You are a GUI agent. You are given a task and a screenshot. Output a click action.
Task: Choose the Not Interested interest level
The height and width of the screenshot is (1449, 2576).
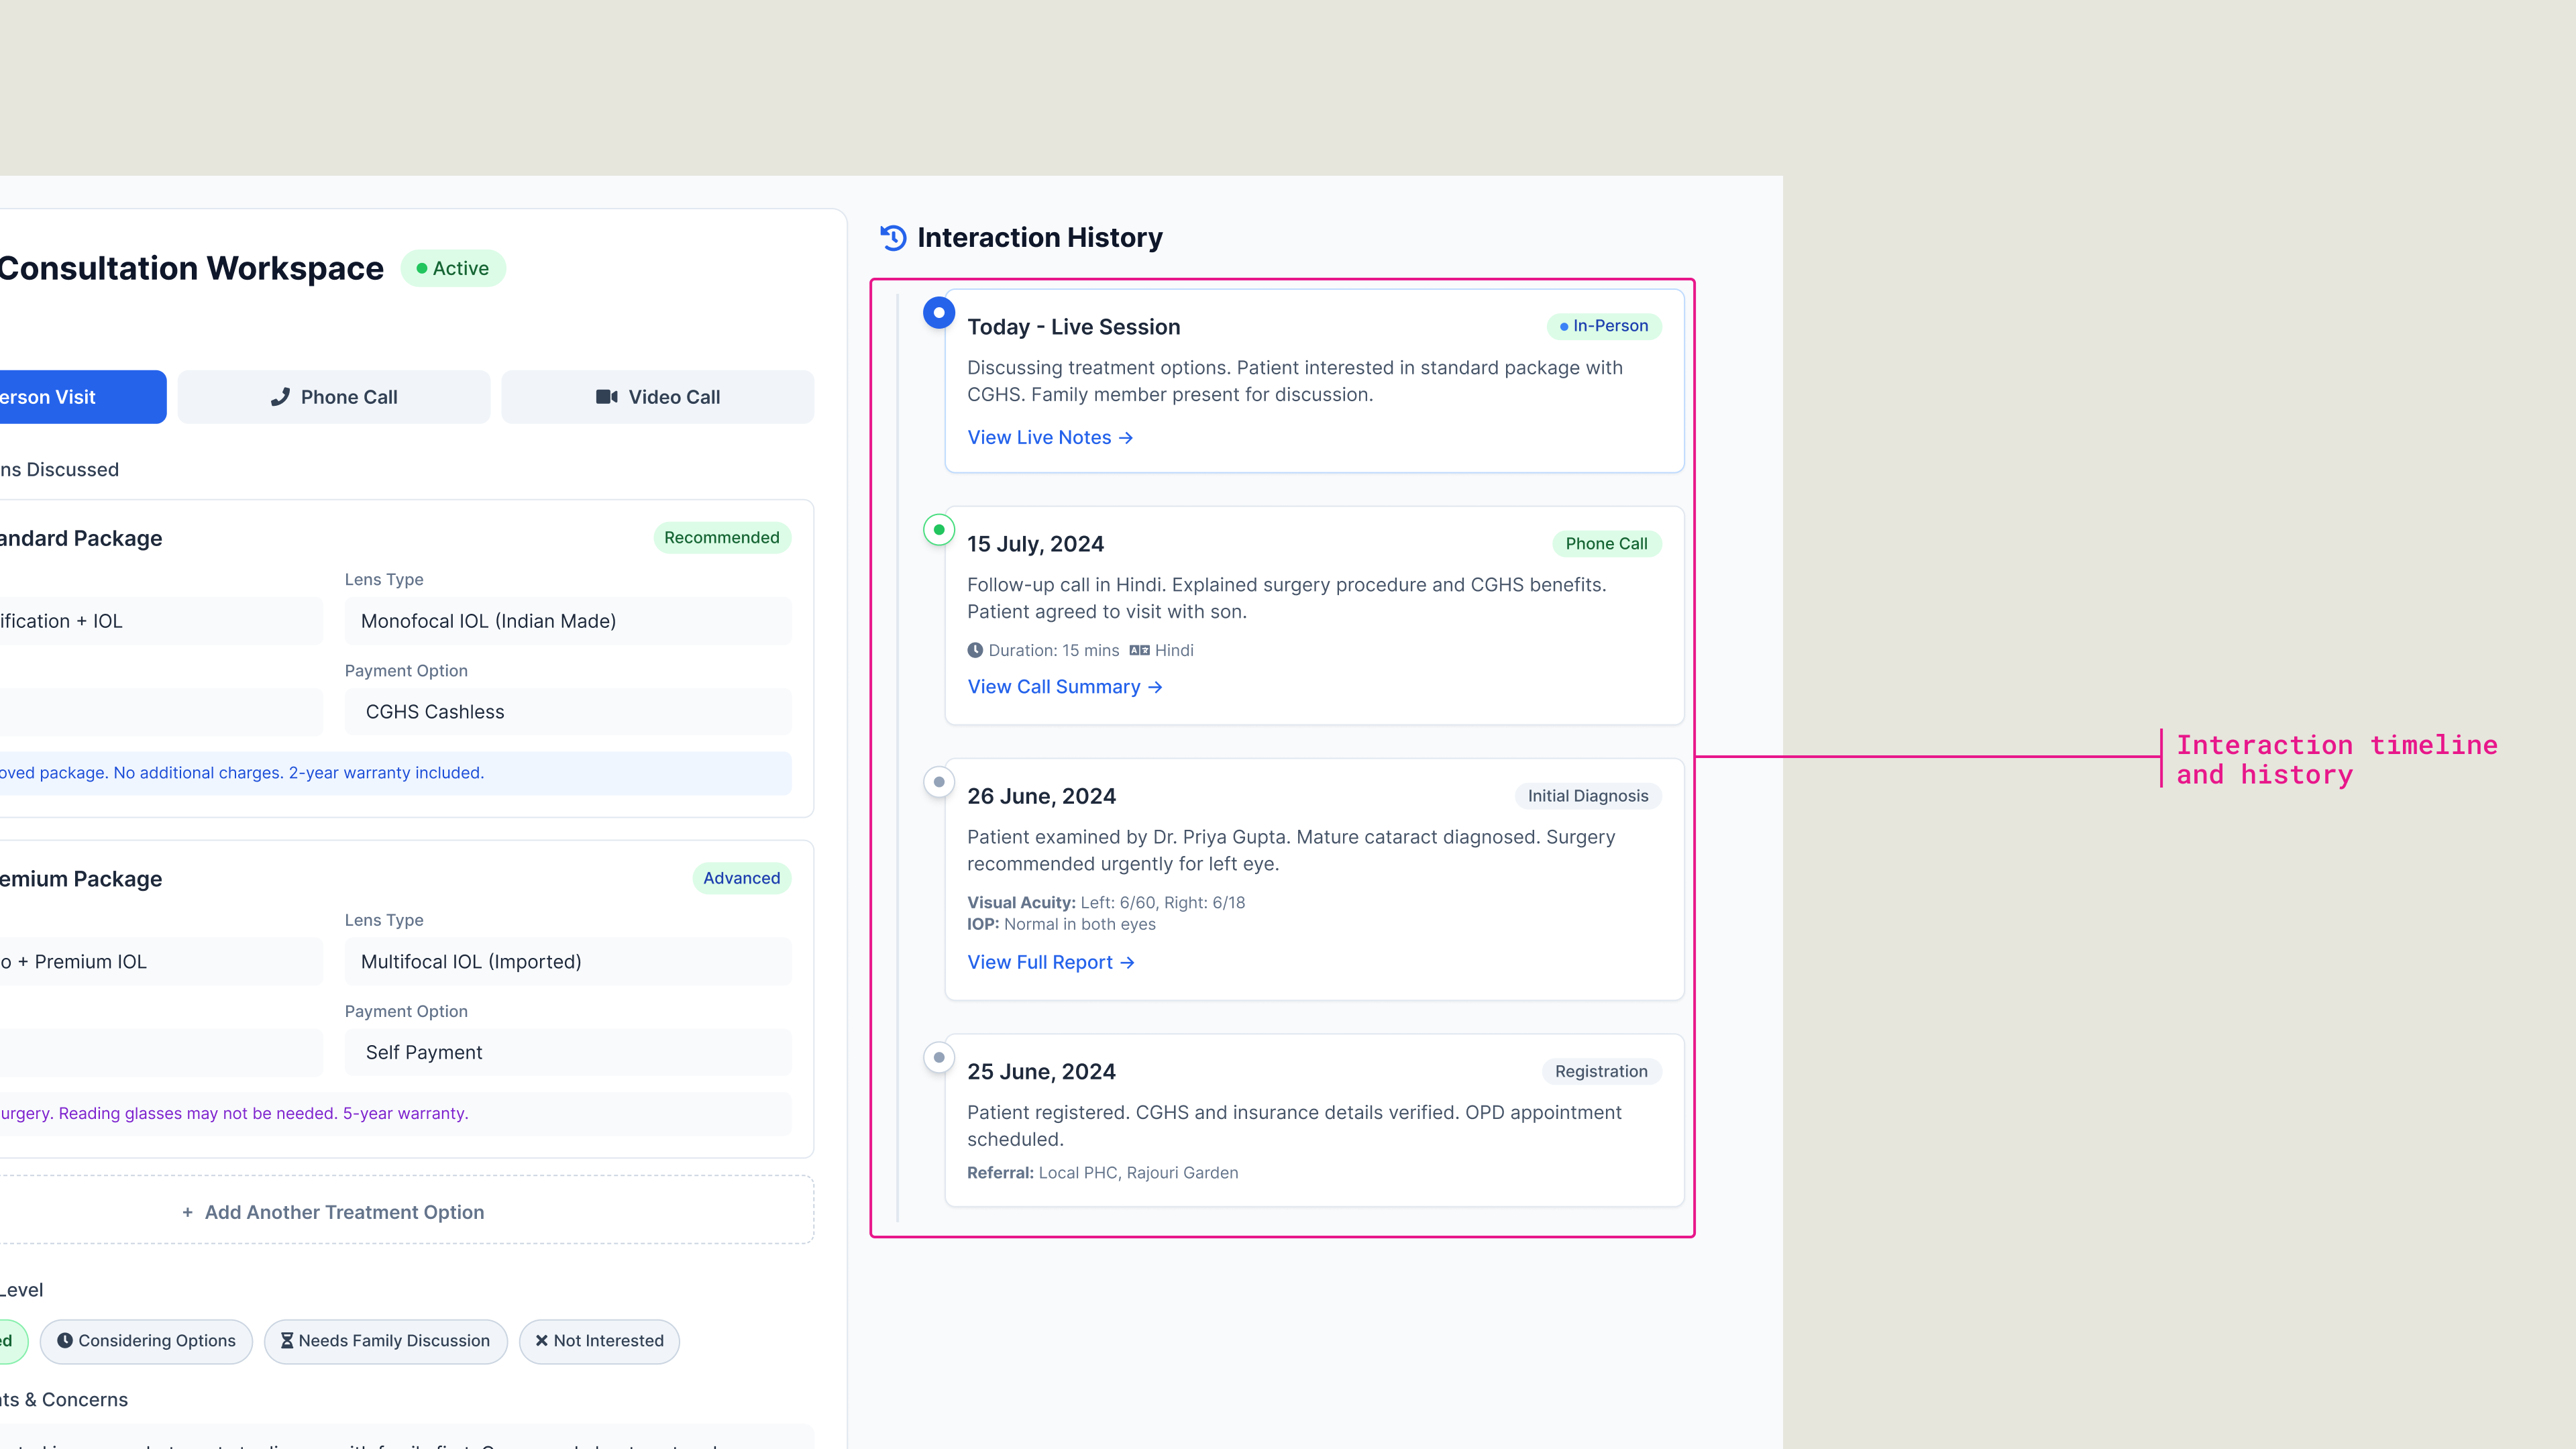[599, 1341]
